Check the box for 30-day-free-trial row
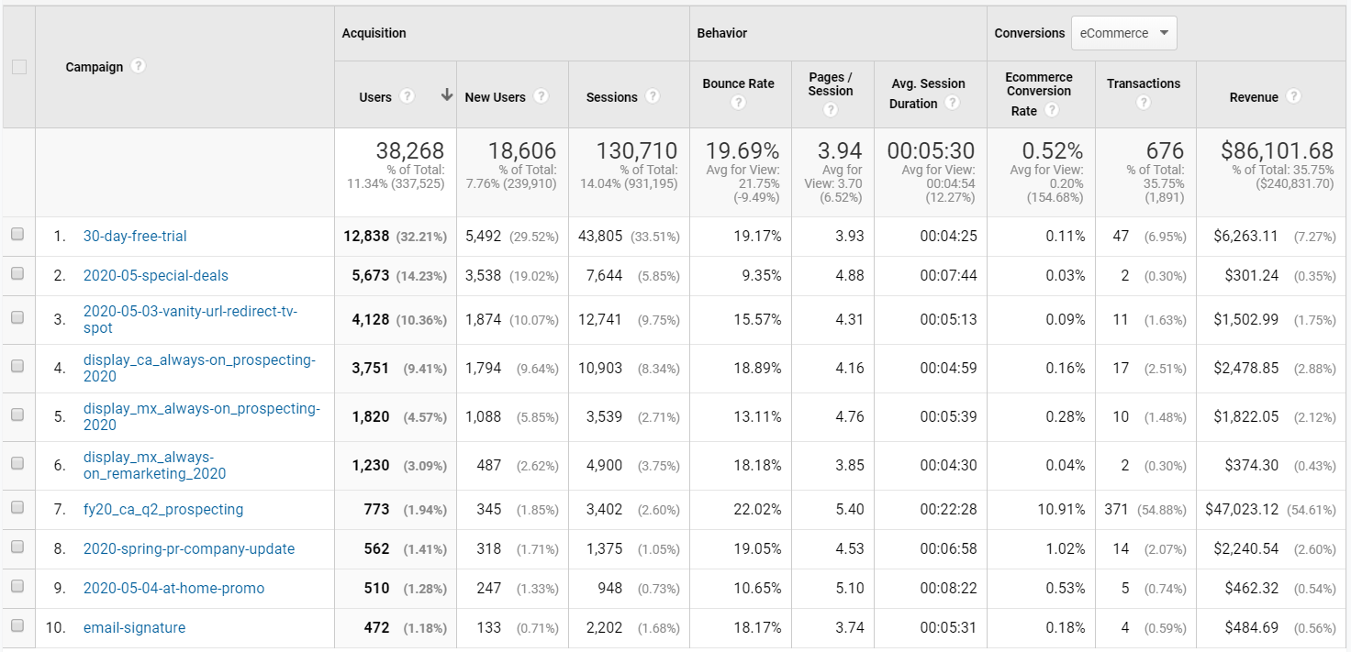The width and height of the screenshot is (1351, 652). pyautogui.click(x=17, y=235)
